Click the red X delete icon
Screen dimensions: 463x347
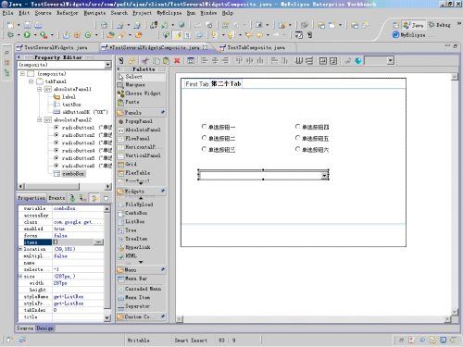coord(177,60)
